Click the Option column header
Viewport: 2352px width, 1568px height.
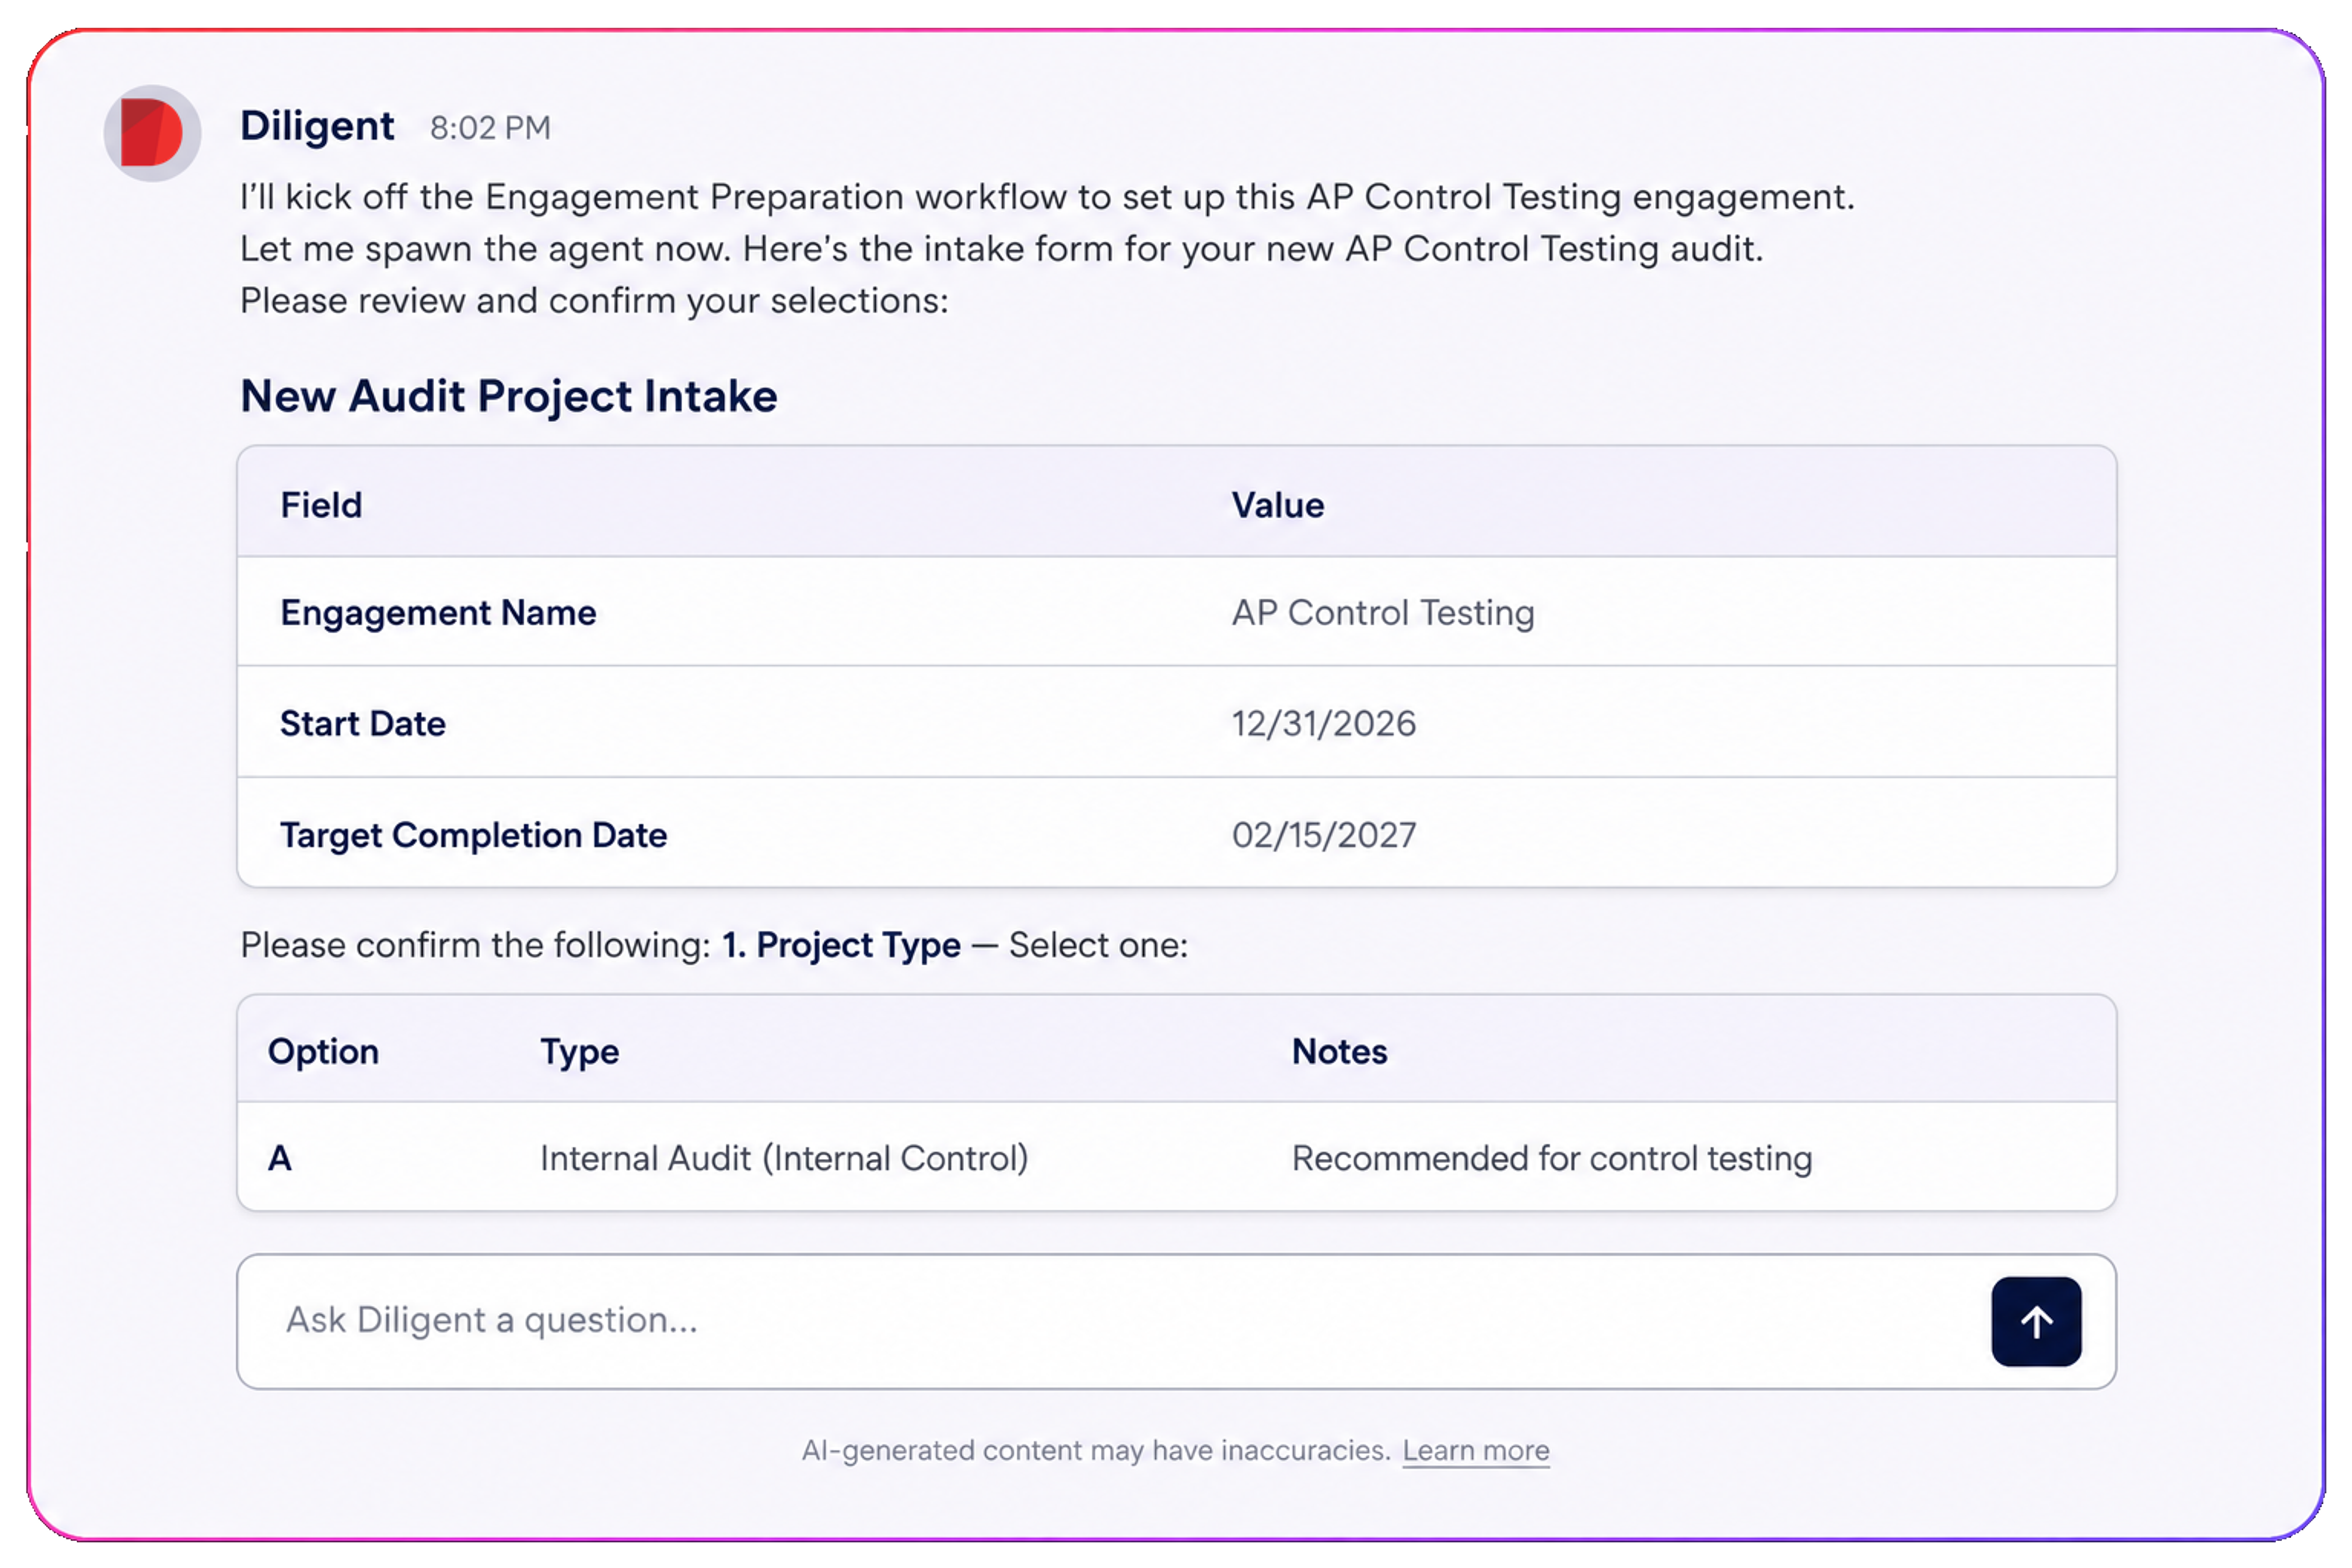tap(323, 1052)
